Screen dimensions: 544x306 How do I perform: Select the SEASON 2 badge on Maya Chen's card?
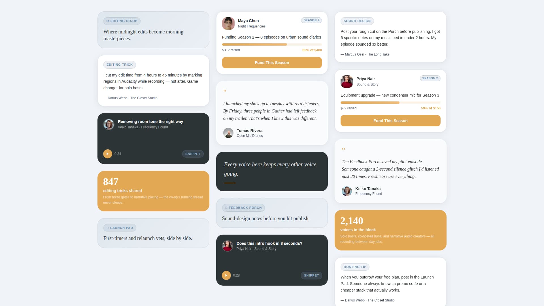click(311, 20)
